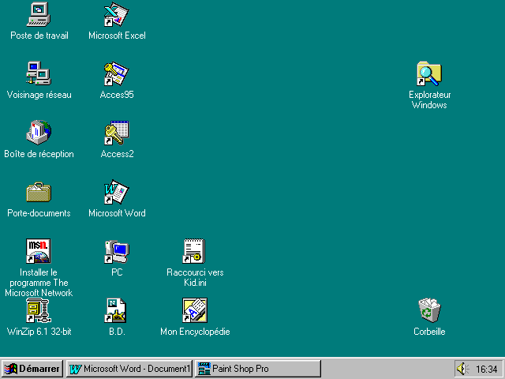Click the Porte-documents briefcase icon
The image size is (505, 379).
pos(39,192)
